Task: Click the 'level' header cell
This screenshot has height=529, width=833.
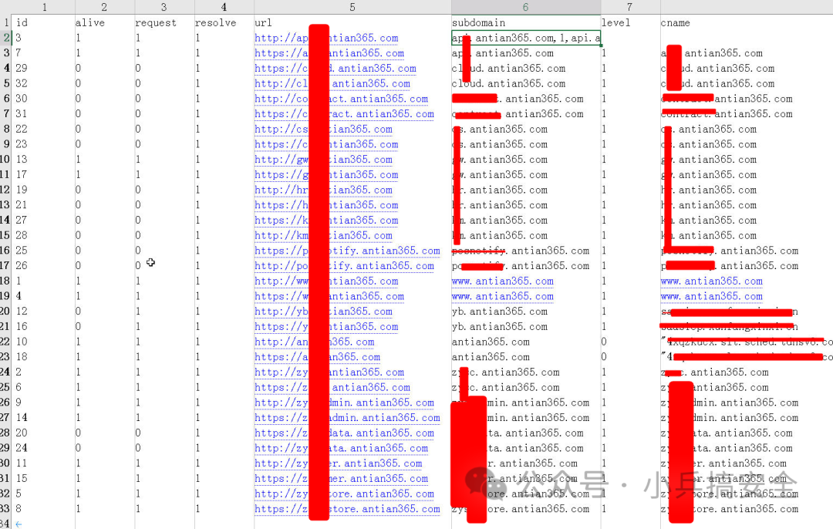Action: coord(615,23)
